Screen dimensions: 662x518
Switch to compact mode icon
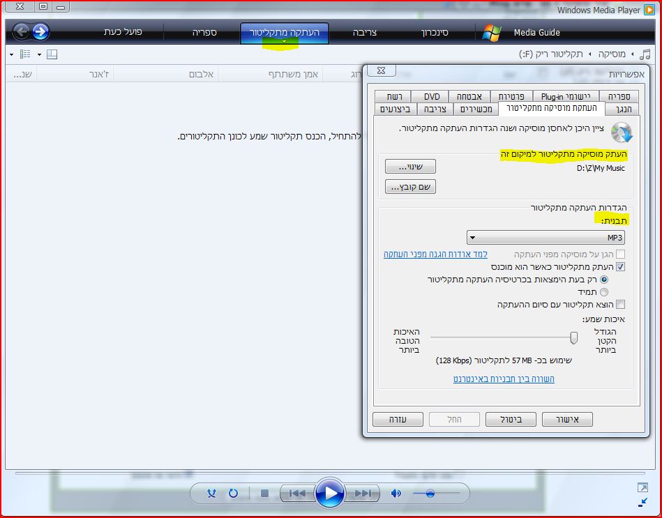click(x=642, y=503)
